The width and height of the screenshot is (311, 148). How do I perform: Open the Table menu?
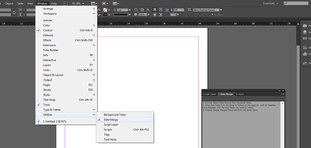pos(20,3)
